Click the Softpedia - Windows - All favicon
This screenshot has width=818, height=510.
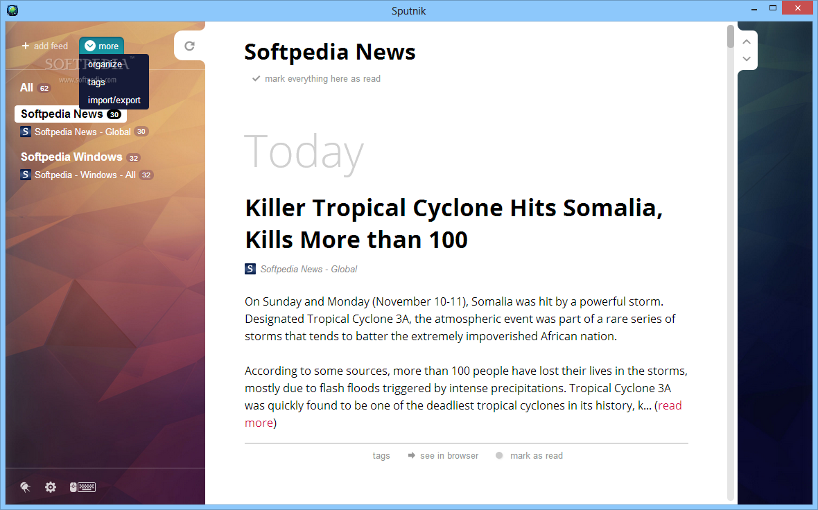point(26,175)
